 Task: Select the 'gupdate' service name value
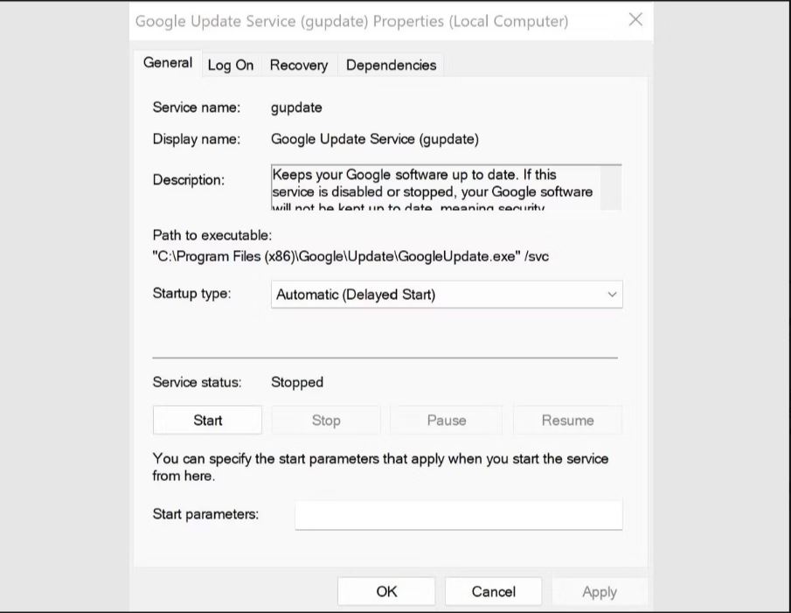(296, 108)
